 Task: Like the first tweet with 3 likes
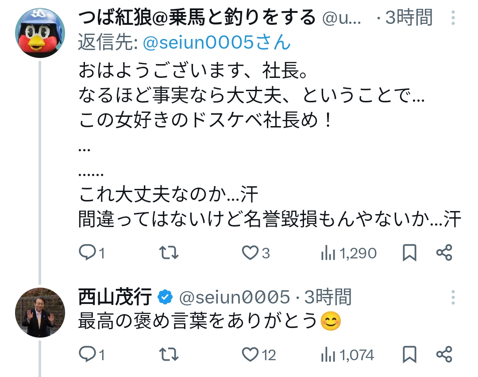[x=251, y=253]
